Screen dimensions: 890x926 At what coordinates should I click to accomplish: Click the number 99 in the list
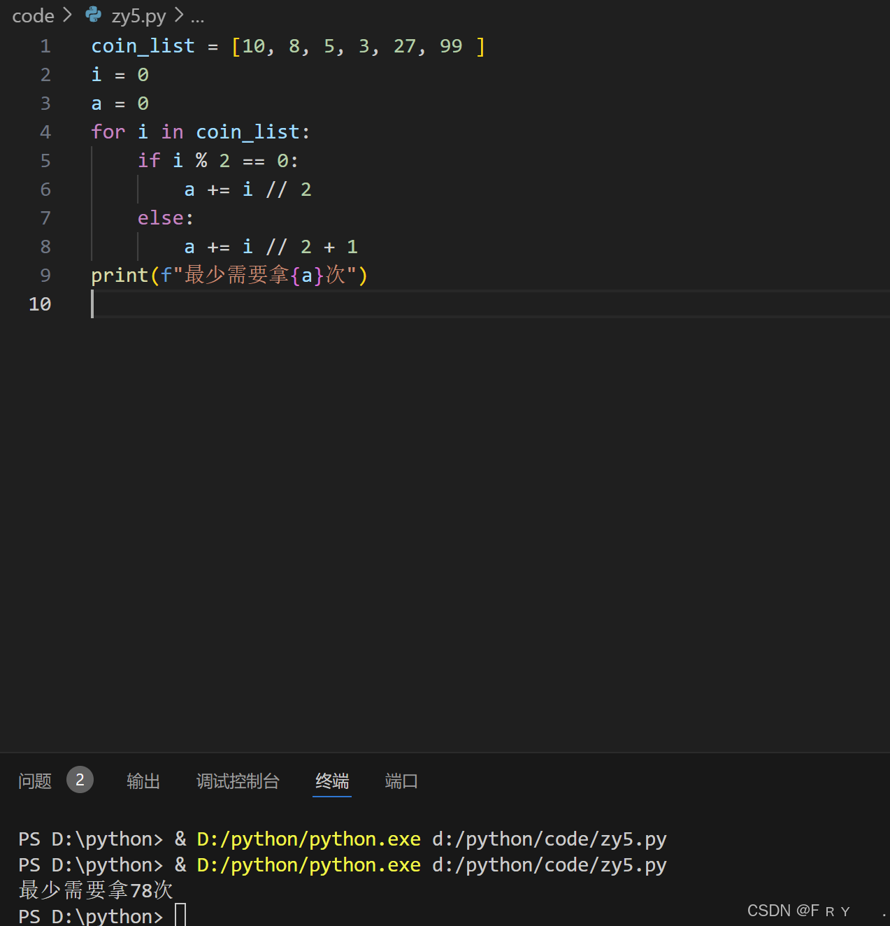point(451,46)
